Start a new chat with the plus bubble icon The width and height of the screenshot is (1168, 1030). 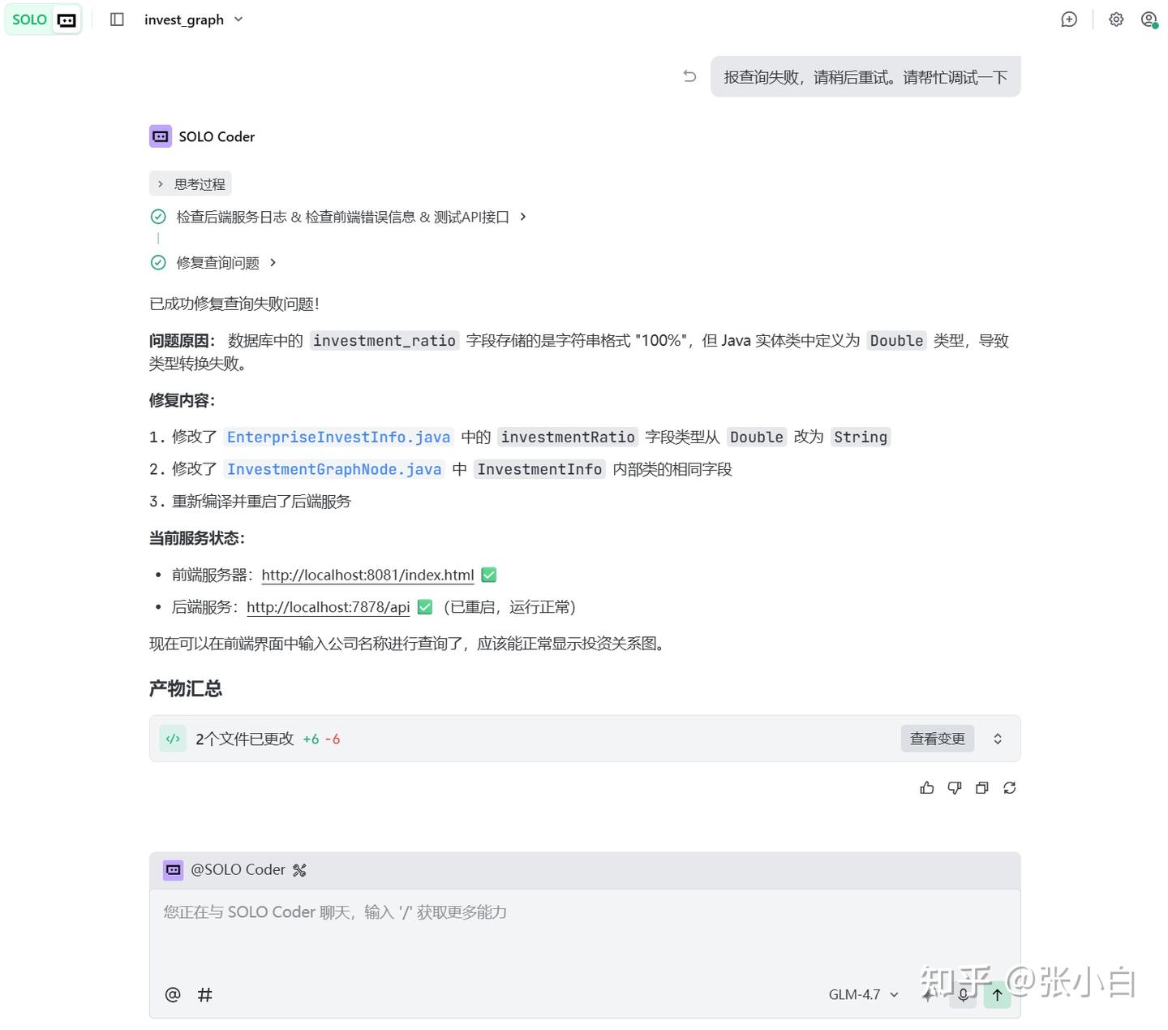pos(1069,19)
